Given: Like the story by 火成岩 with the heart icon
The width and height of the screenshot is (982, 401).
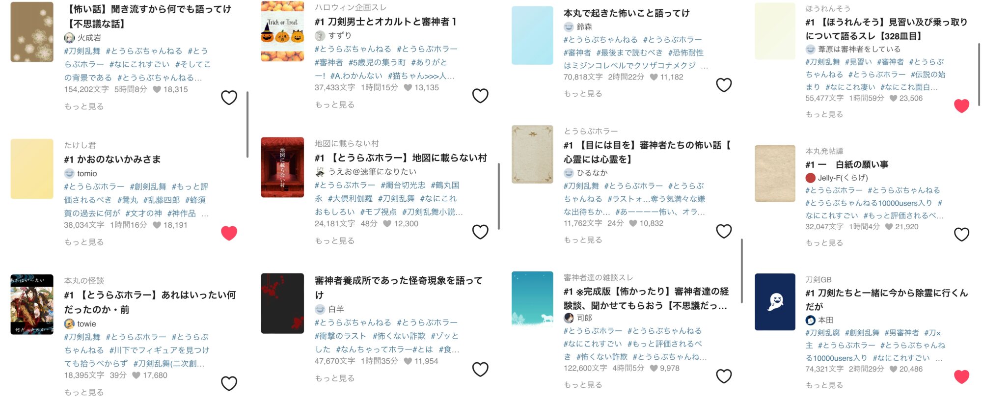Looking at the screenshot, I should tap(229, 98).
